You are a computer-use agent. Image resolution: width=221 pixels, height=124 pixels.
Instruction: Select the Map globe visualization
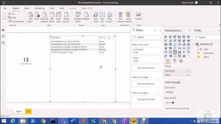pyautogui.click(x=166, y=48)
